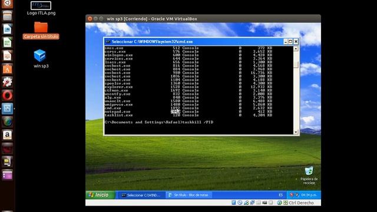The width and height of the screenshot is (377, 212).
Task: Launch LibreOffice Writer from the launcher
Action: coord(7,29)
